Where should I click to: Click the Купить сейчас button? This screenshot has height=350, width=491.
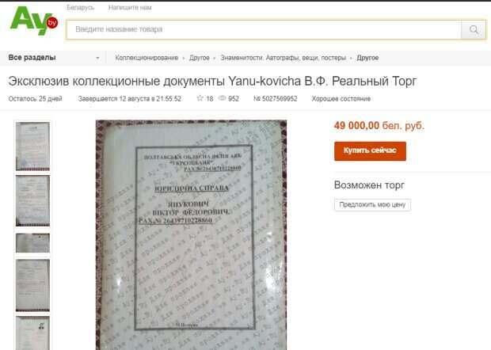coord(370,151)
